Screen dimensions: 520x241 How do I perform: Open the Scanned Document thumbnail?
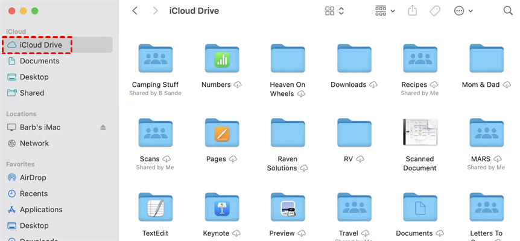coord(419,133)
